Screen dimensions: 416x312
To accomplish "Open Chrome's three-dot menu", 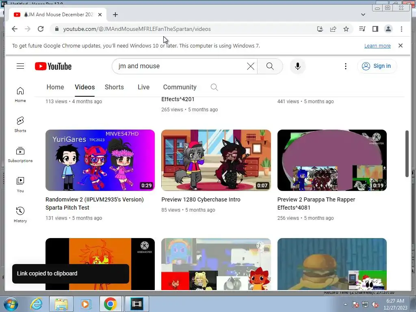I will (401, 29).
